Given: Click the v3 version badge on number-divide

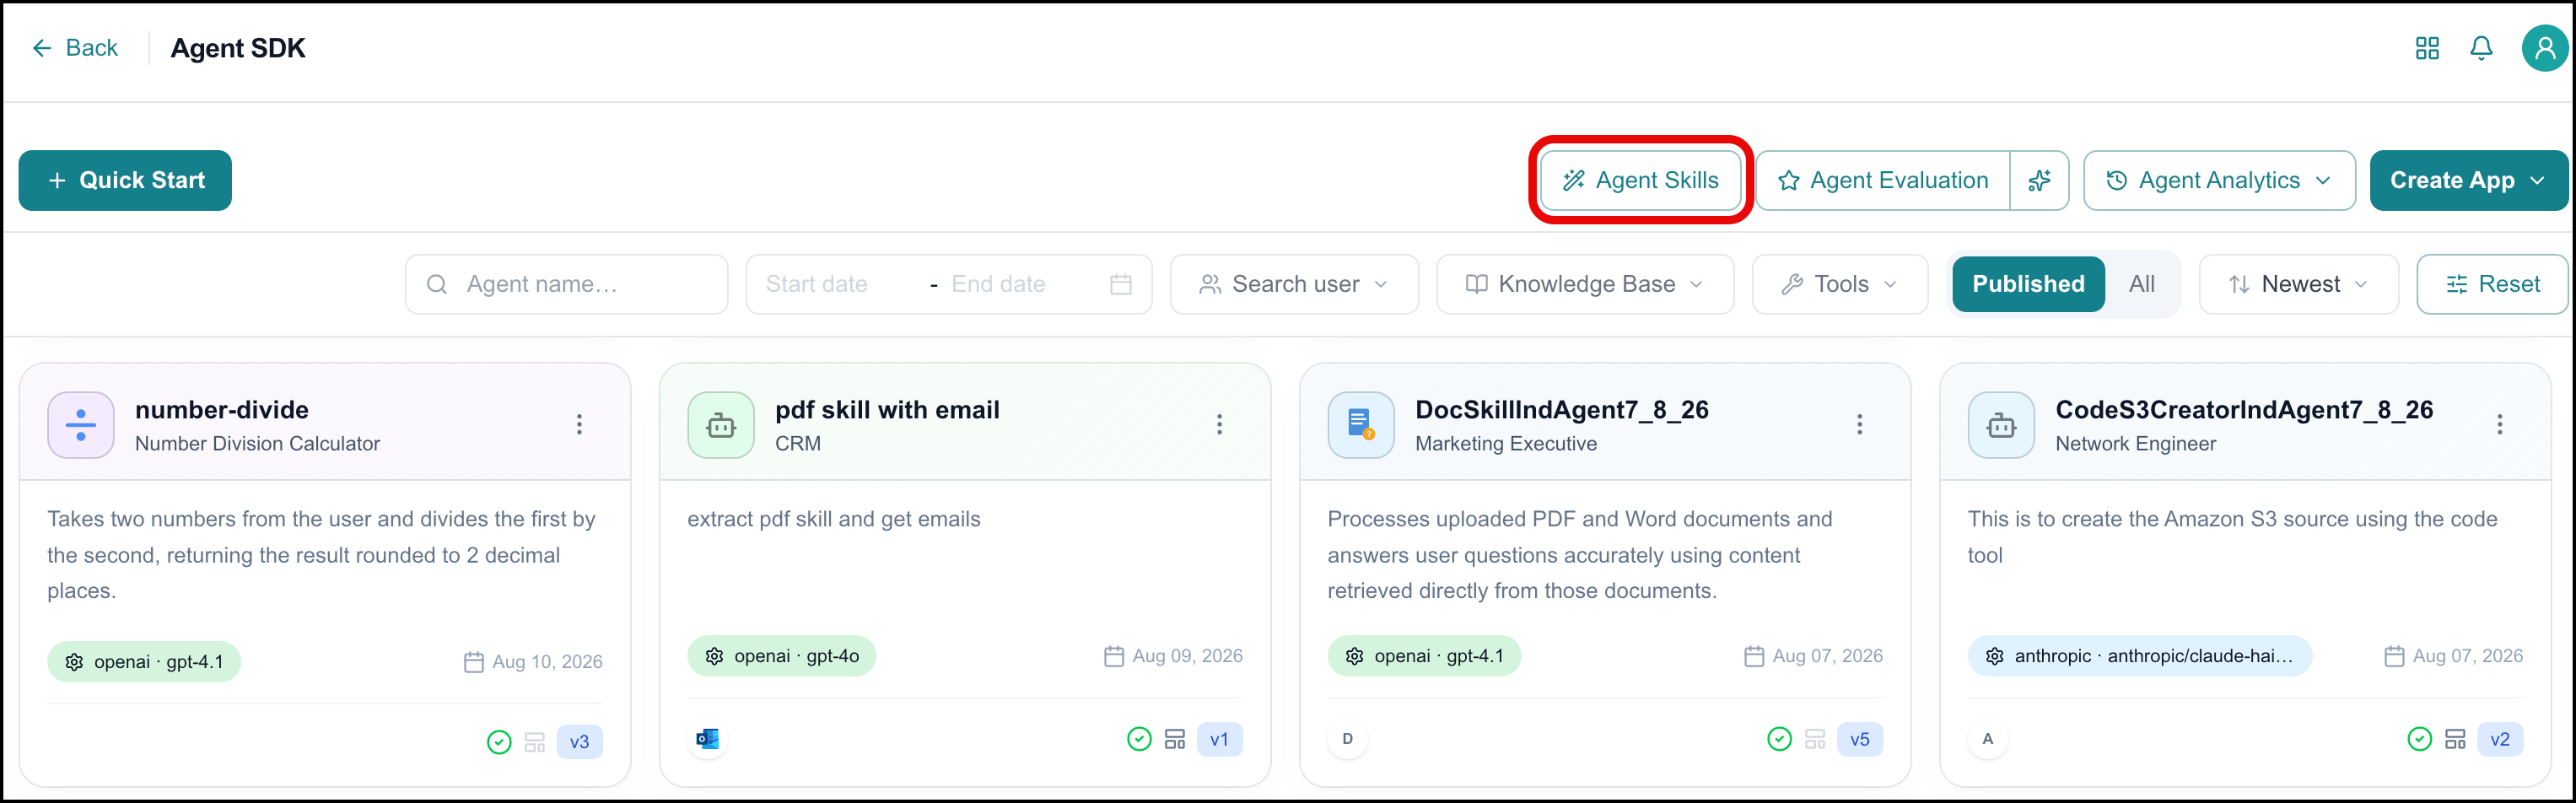Looking at the screenshot, I should (579, 742).
